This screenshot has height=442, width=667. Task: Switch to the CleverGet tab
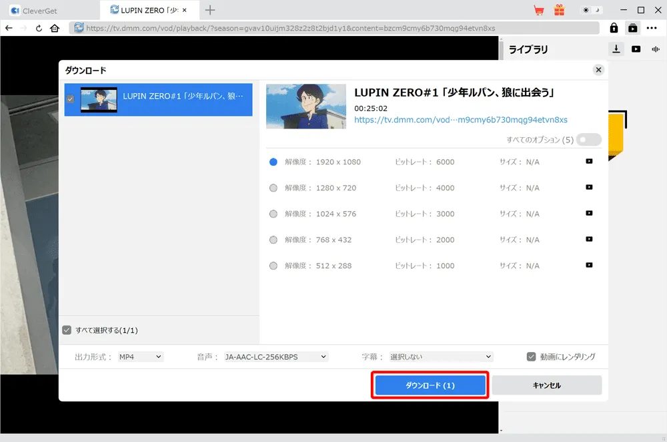(x=50, y=11)
